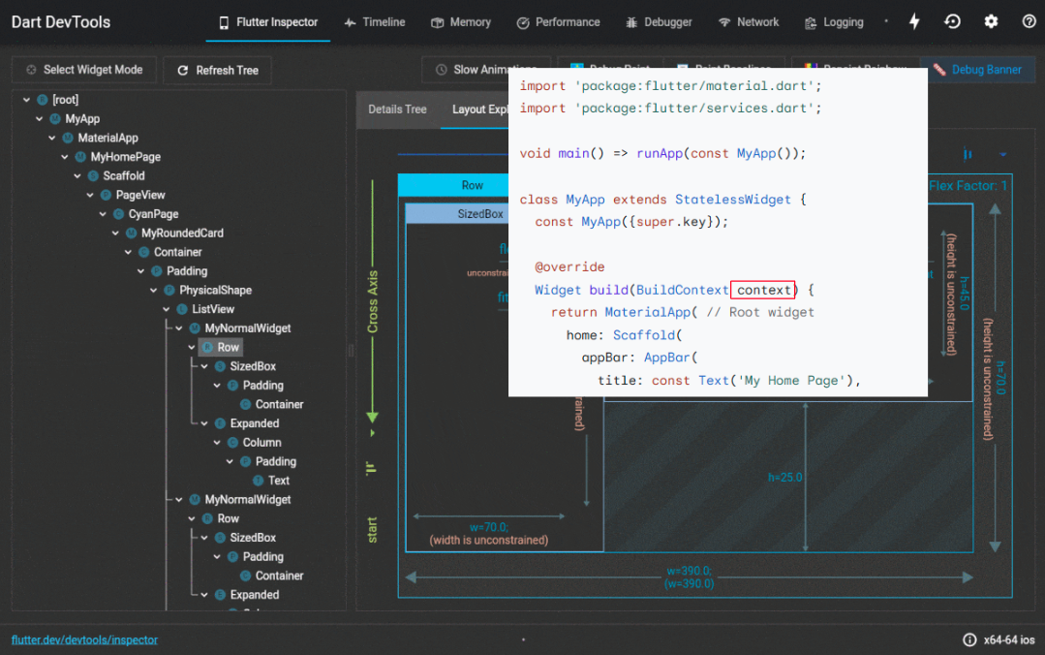Open the flutter.dev/devtools/inspector link

(x=84, y=639)
